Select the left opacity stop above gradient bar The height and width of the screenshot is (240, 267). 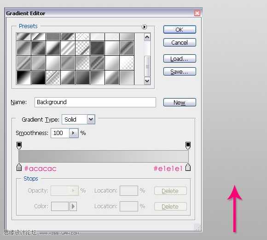click(19, 146)
